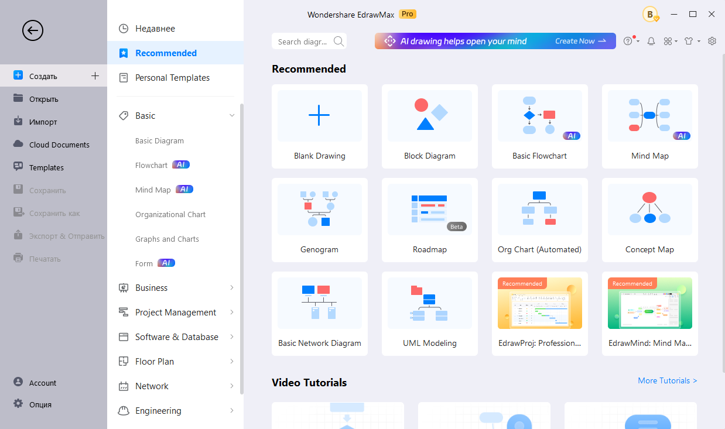Screen dimensions: 725x429
Task: Switch to the Недавнее tab
Action: (155, 29)
